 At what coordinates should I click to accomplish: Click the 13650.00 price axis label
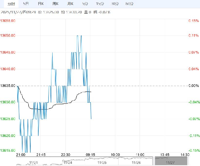click(x=9, y=36)
